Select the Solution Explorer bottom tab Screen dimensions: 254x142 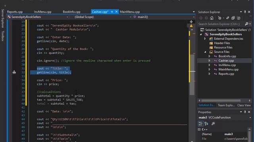pos(206,105)
